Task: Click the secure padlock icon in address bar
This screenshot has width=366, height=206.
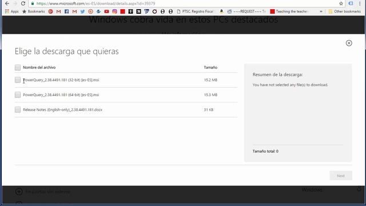Action: coord(33,3)
